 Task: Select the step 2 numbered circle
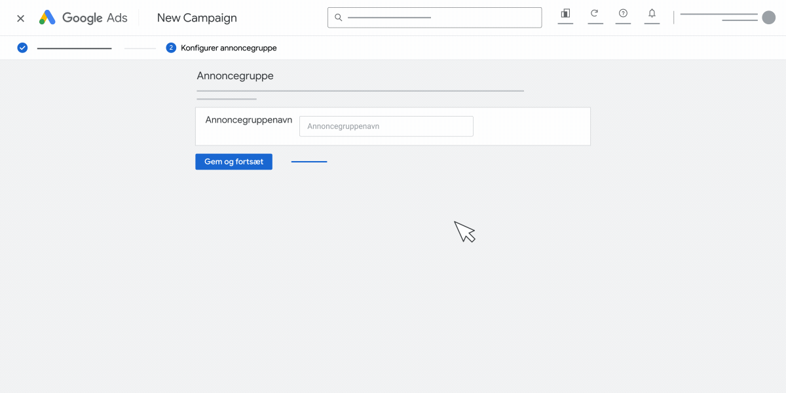tap(171, 48)
